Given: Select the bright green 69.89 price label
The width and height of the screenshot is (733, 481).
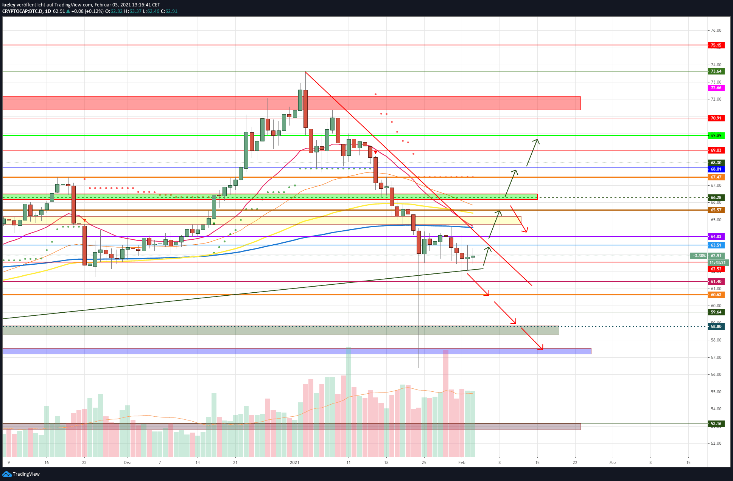Looking at the screenshot, I should [x=716, y=135].
